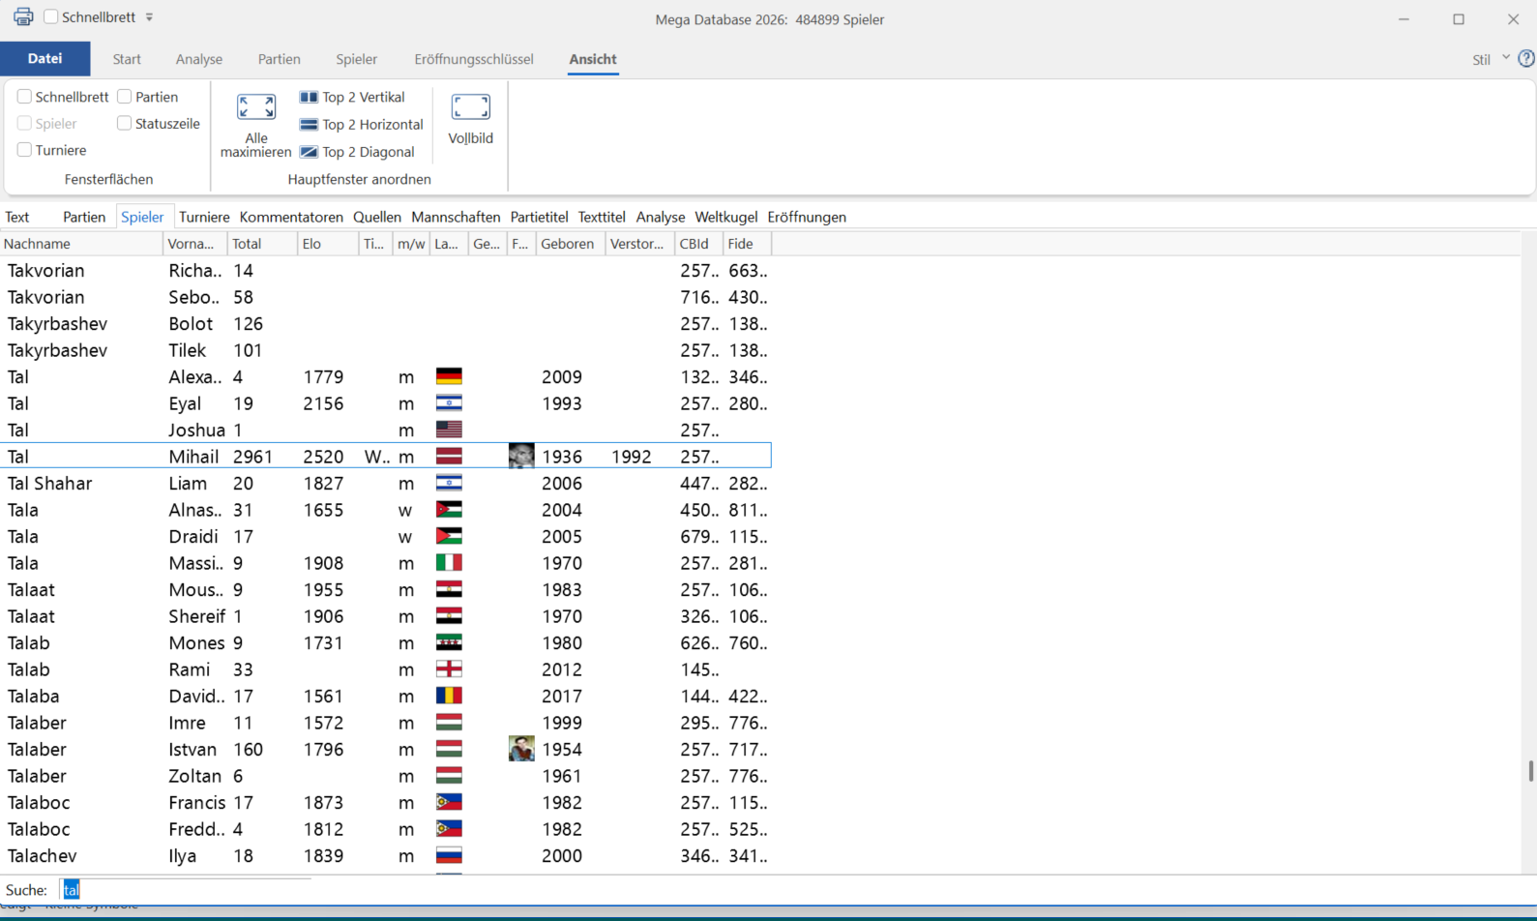Click the Italian flag in Massi.. Tala's row
Screen dimensions: 1537x921
449,562
